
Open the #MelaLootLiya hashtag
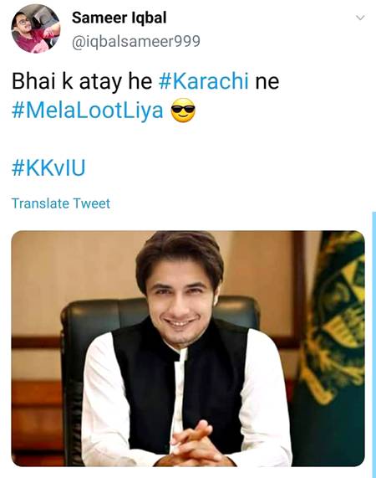[x=87, y=111]
